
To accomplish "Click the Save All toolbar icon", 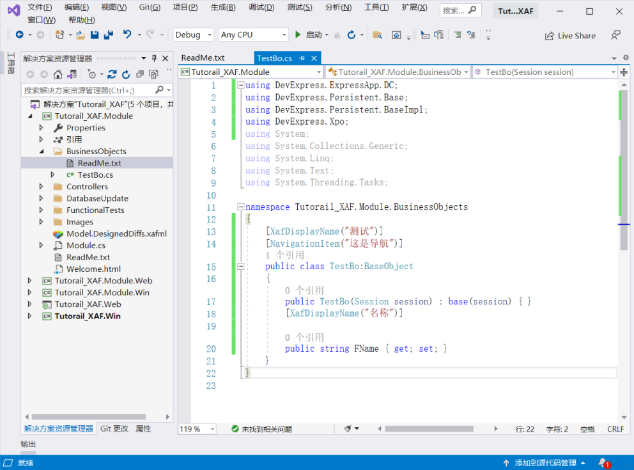I will coord(107,35).
